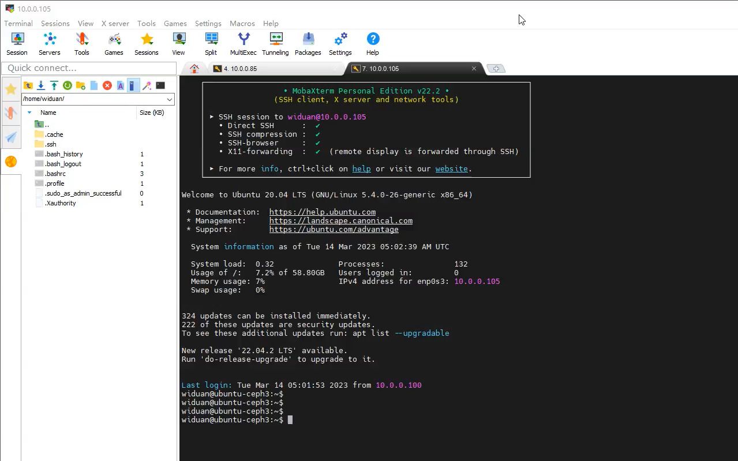738x461 pixels.
Task: Open the Session toolbar button
Action: (x=17, y=44)
